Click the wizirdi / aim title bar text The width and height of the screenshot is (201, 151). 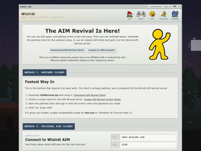[26, 7]
